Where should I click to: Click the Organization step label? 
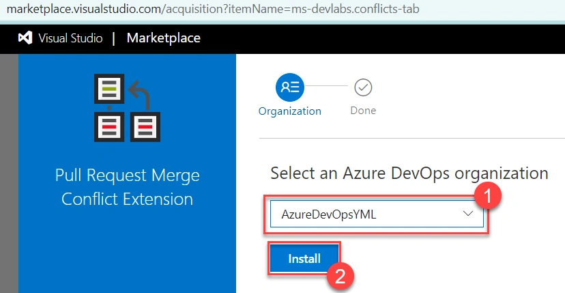[x=290, y=111]
